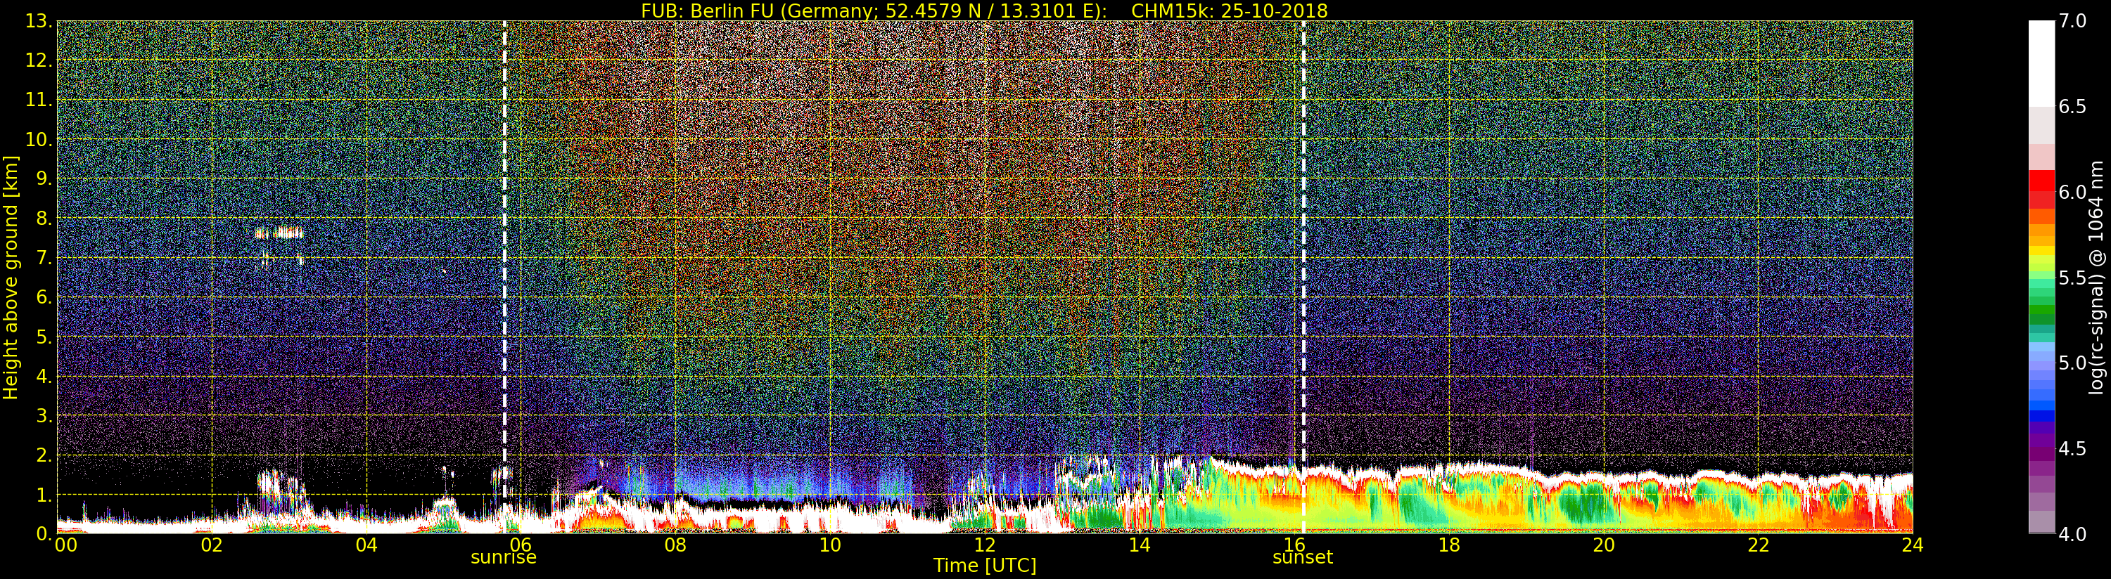The height and width of the screenshot is (579, 2111).
Task: Click the height axis tick label '12.'
Action: (39, 60)
